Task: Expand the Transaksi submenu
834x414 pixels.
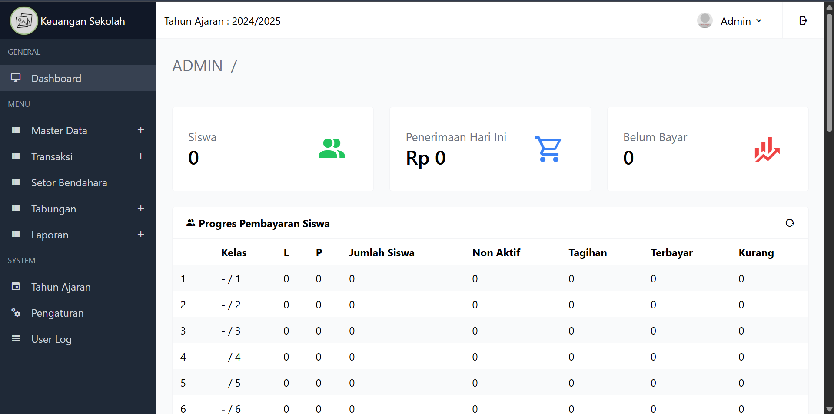Action: (140, 156)
